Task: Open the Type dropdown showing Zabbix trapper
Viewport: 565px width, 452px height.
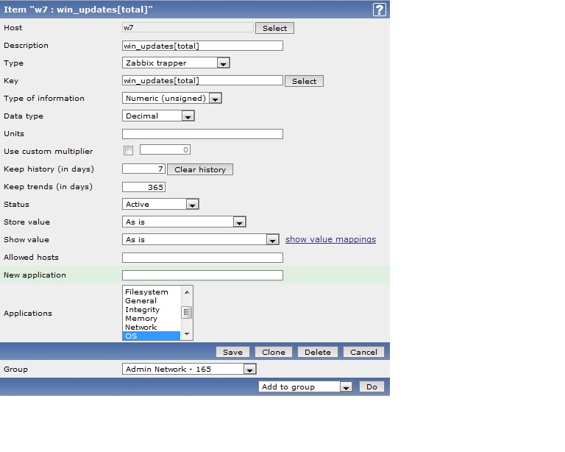Action: 176,63
